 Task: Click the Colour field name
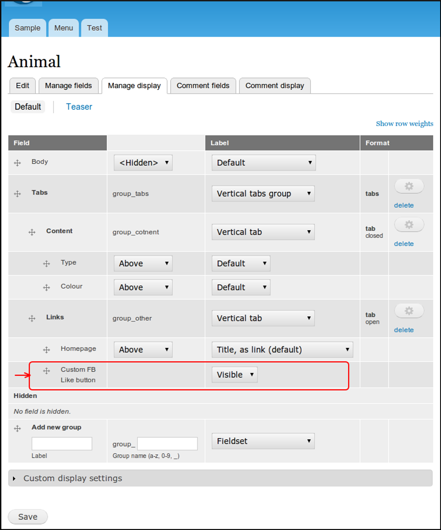point(72,286)
